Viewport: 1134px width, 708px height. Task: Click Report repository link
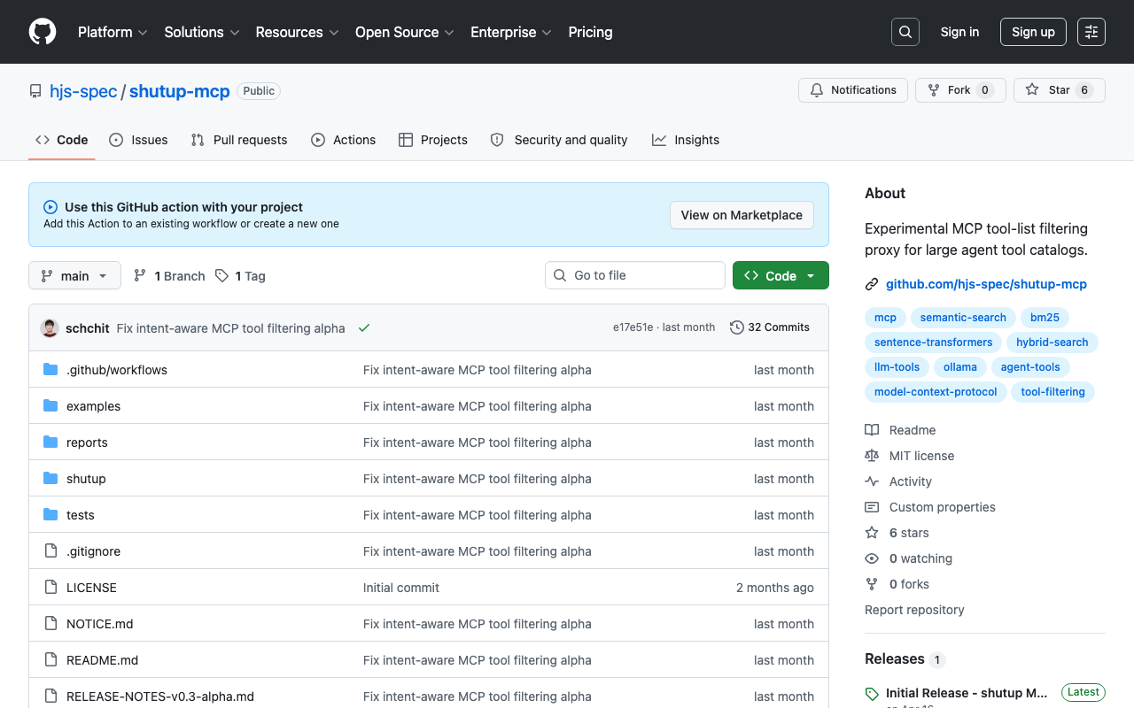[x=914, y=610]
